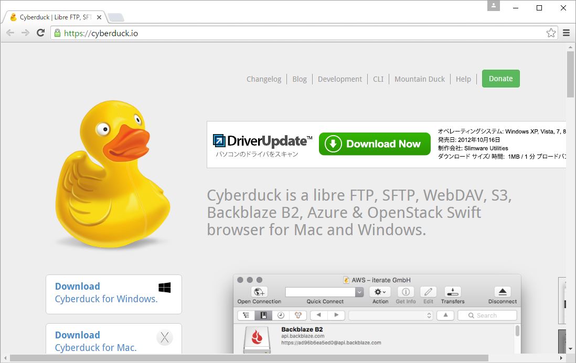Click the Search field in the app screenshot
This screenshot has width=576, height=363.
(x=487, y=315)
